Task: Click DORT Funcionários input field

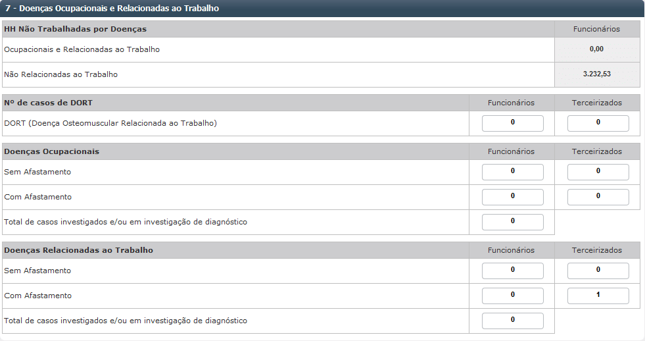Action: (x=512, y=123)
